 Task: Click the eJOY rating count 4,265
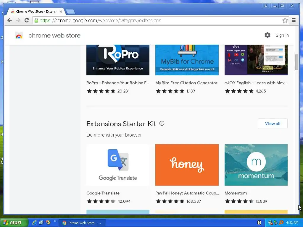261,91
